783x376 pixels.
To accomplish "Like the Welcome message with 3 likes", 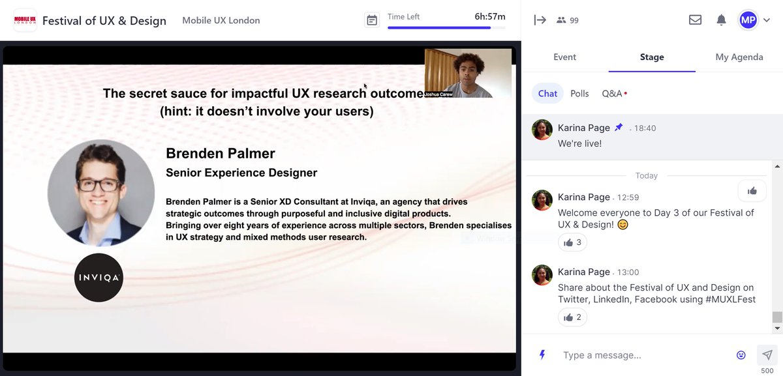I will coord(572,242).
